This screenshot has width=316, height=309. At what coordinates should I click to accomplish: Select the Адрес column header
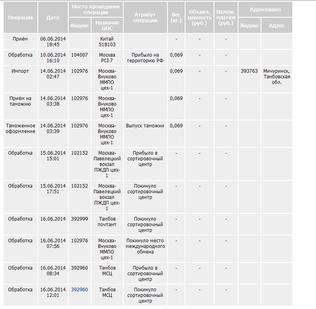[x=277, y=25]
